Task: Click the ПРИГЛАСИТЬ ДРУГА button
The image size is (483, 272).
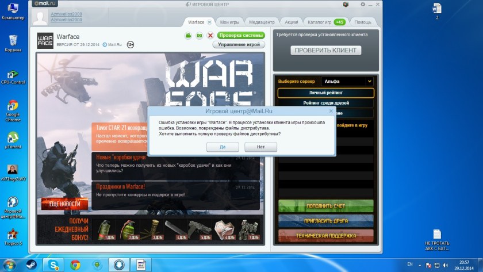Action: click(x=326, y=221)
